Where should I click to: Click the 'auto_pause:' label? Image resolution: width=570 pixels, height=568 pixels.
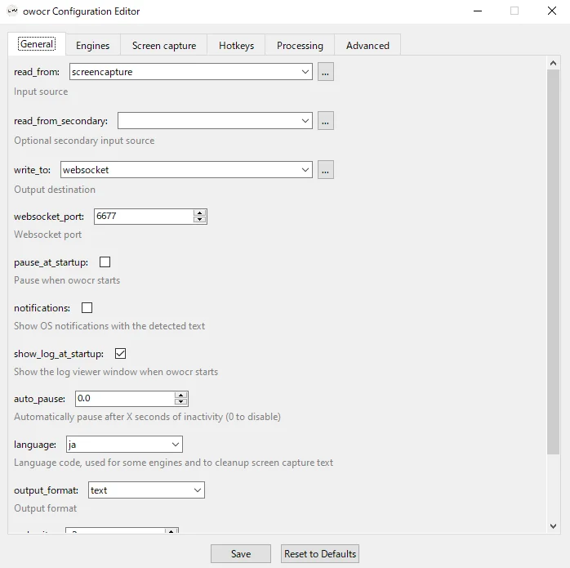point(39,399)
